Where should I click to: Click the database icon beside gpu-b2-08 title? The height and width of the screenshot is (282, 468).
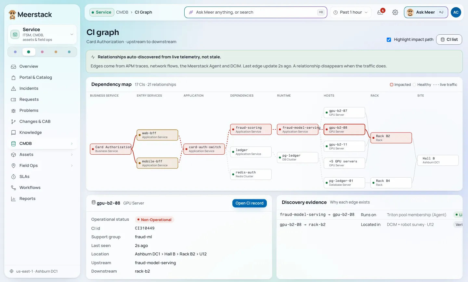coord(94,203)
